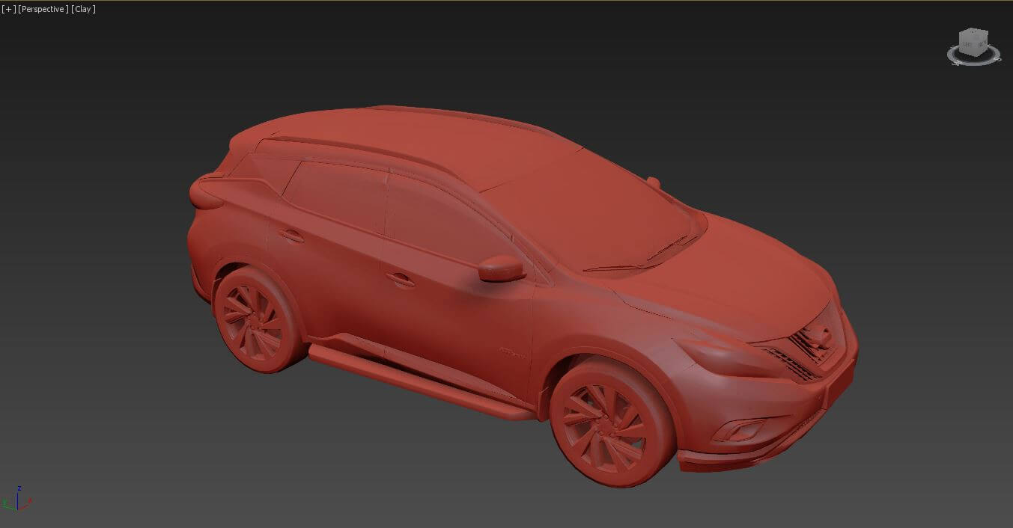Viewport: 1013px width, 528px height.
Task: Open the [+] general viewport menu
Action: point(7,9)
